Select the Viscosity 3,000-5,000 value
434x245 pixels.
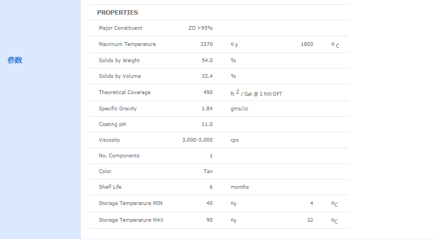pos(197,140)
